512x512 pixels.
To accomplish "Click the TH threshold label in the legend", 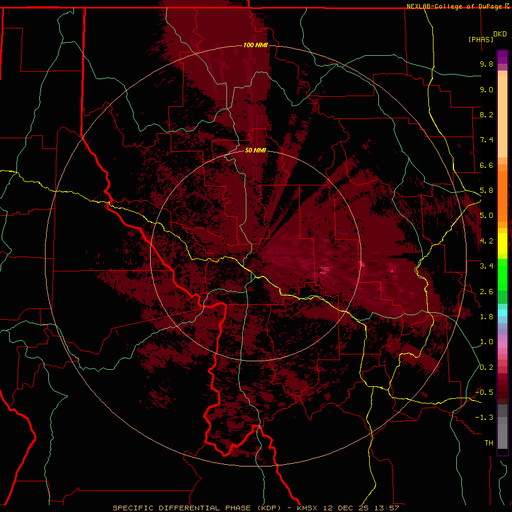I will [x=489, y=443].
